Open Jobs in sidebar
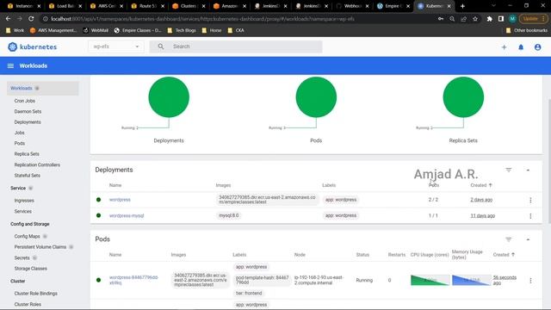This screenshot has height=310, width=551. click(x=19, y=133)
